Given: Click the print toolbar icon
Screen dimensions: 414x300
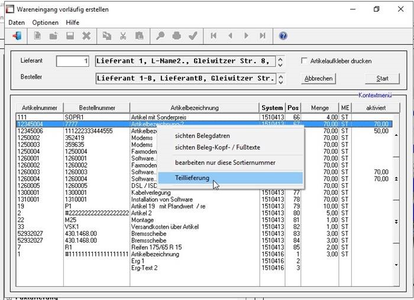Looking at the screenshot, I should point(177,36).
